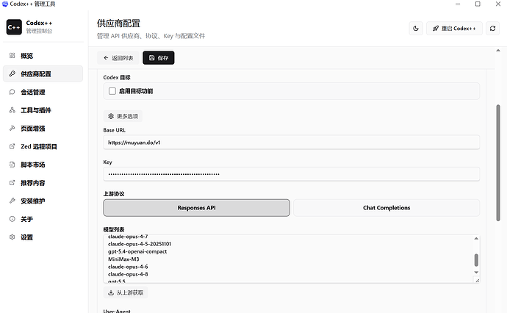Fetch models with 从上游获取 button
The height and width of the screenshot is (313, 507).
126,292
